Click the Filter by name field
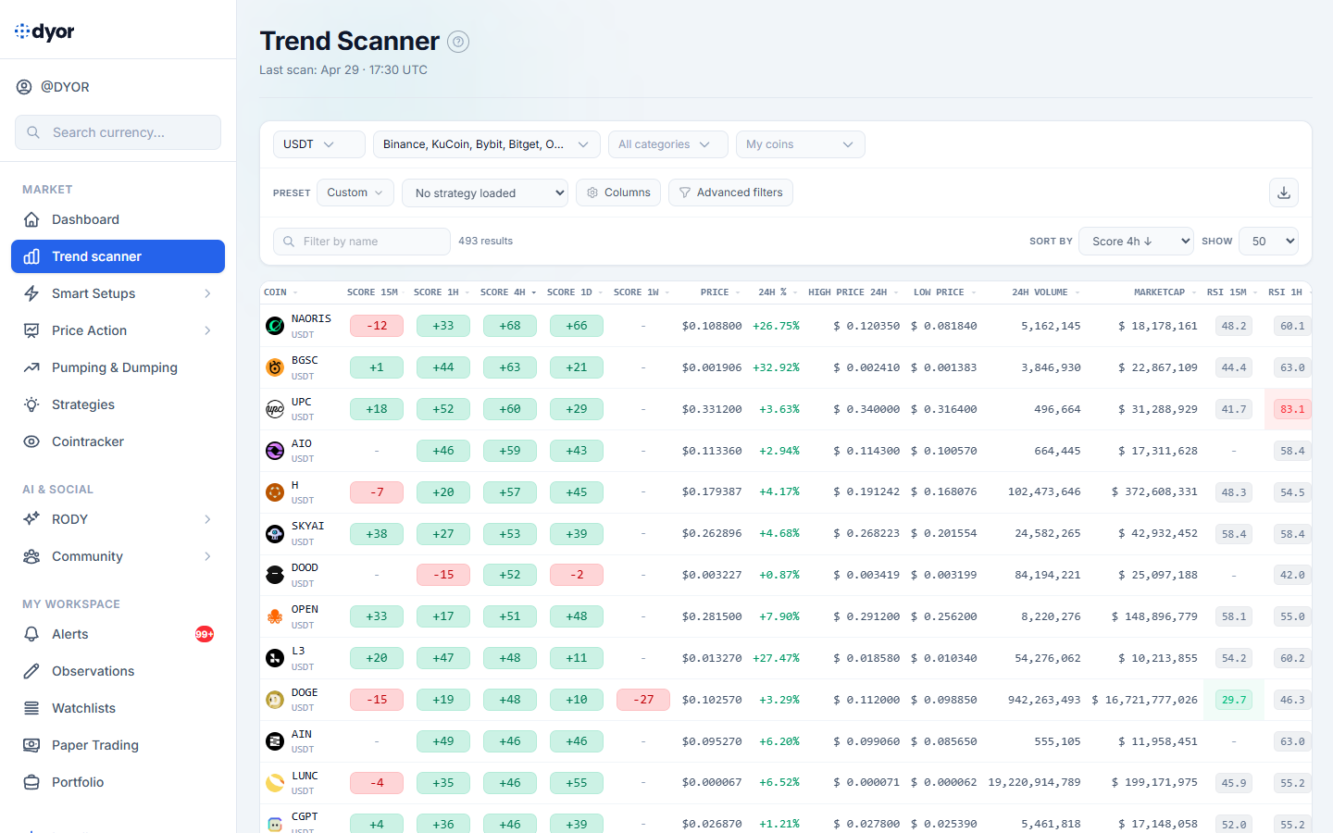 370,242
